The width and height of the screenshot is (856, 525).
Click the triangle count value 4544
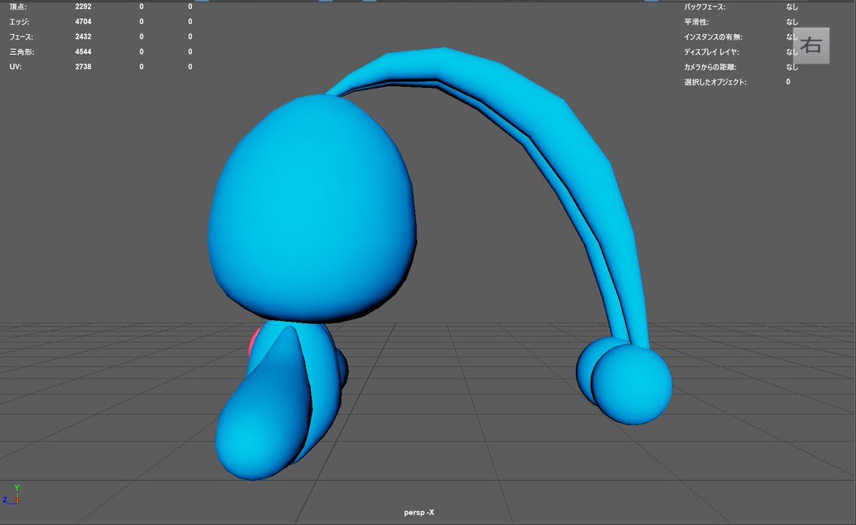(x=83, y=51)
